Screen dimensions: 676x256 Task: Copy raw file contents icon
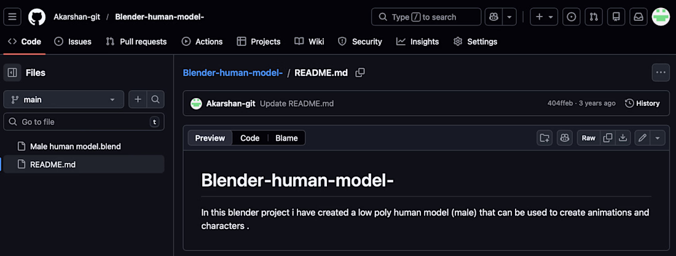(x=608, y=138)
